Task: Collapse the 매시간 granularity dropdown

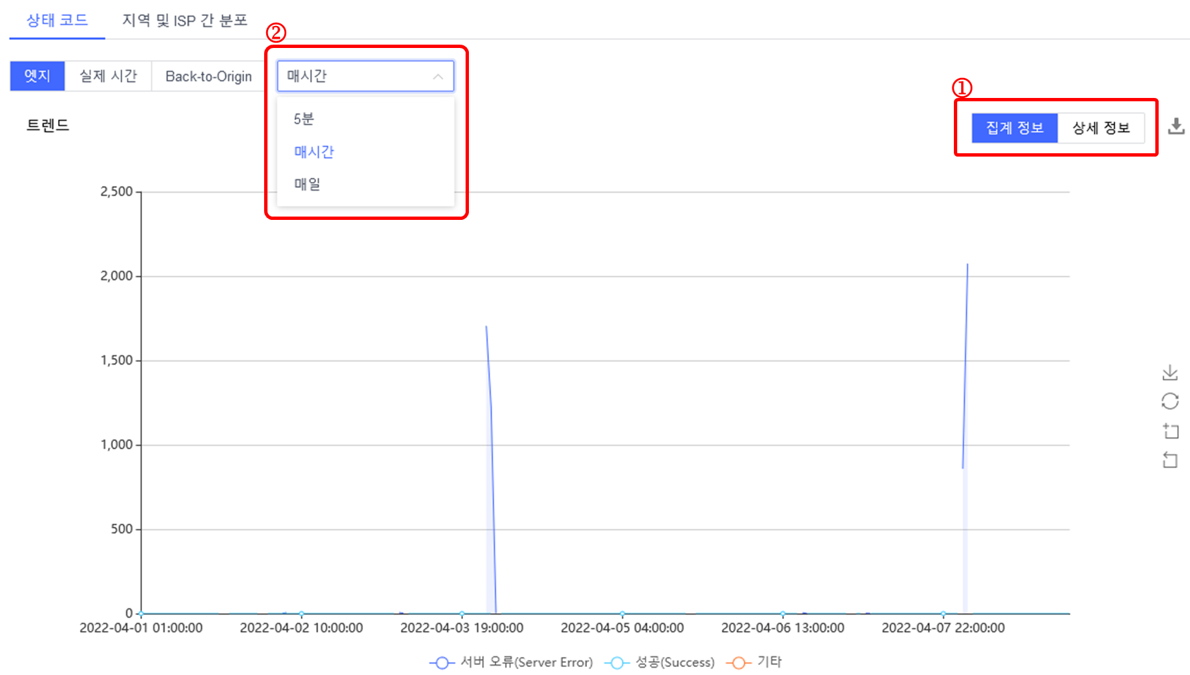Action: (x=366, y=76)
